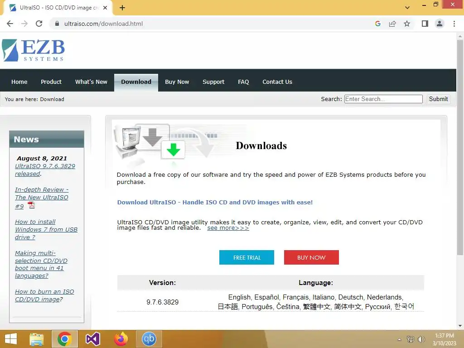Click the version number 9.7.6.3829
Viewport: 464px width, 348px height.
163,302
